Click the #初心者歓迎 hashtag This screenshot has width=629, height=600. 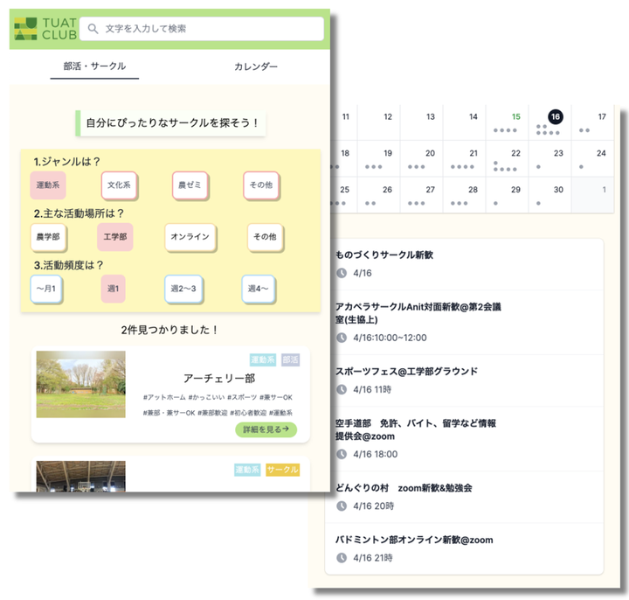click(248, 413)
